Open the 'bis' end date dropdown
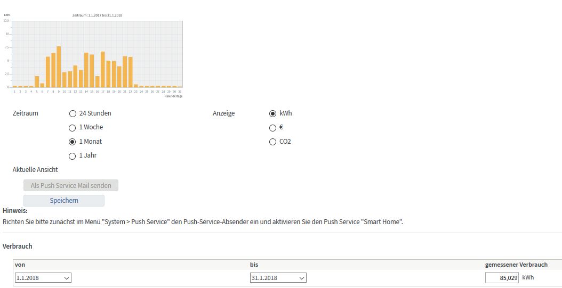Image resolution: width=562 pixels, height=288 pixels. [x=278, y=278]
